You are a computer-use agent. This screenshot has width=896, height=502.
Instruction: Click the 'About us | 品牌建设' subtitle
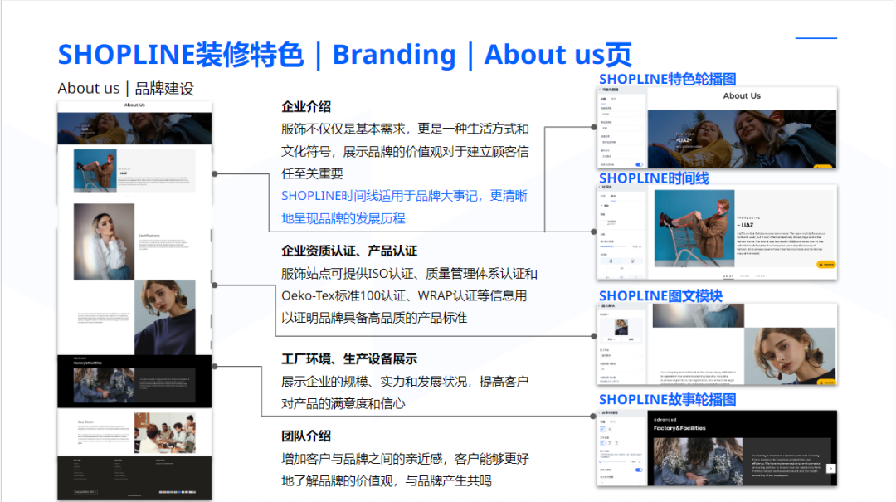click(126, 89)
